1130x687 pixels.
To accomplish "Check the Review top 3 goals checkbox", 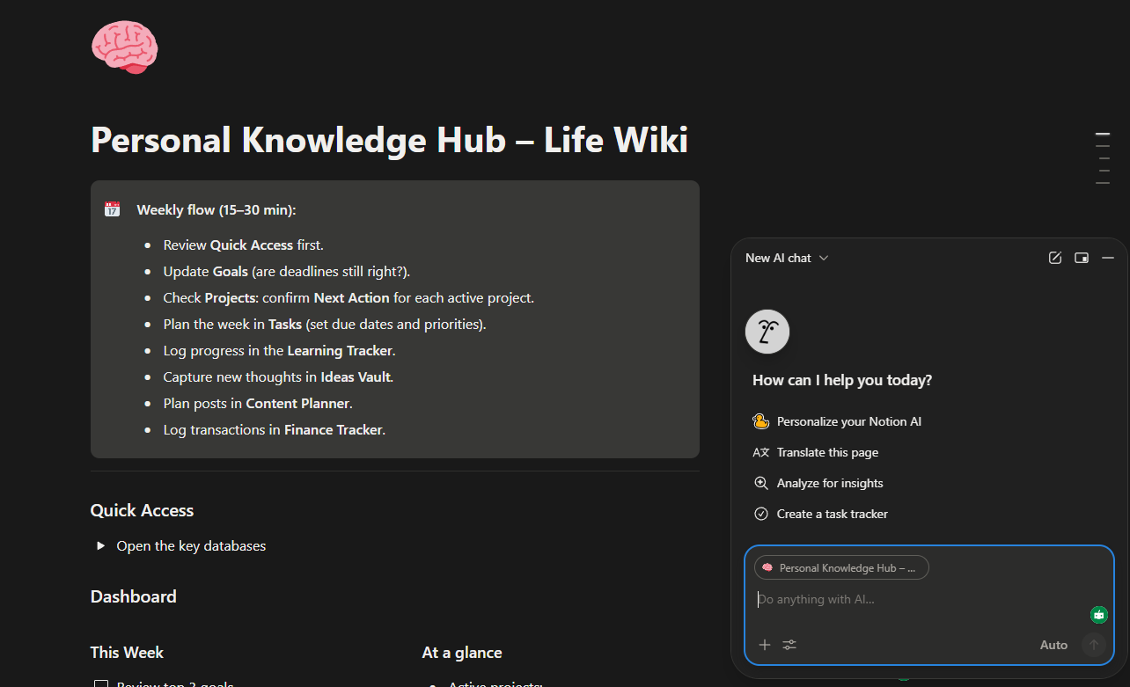I will click(x=101, y=683).
